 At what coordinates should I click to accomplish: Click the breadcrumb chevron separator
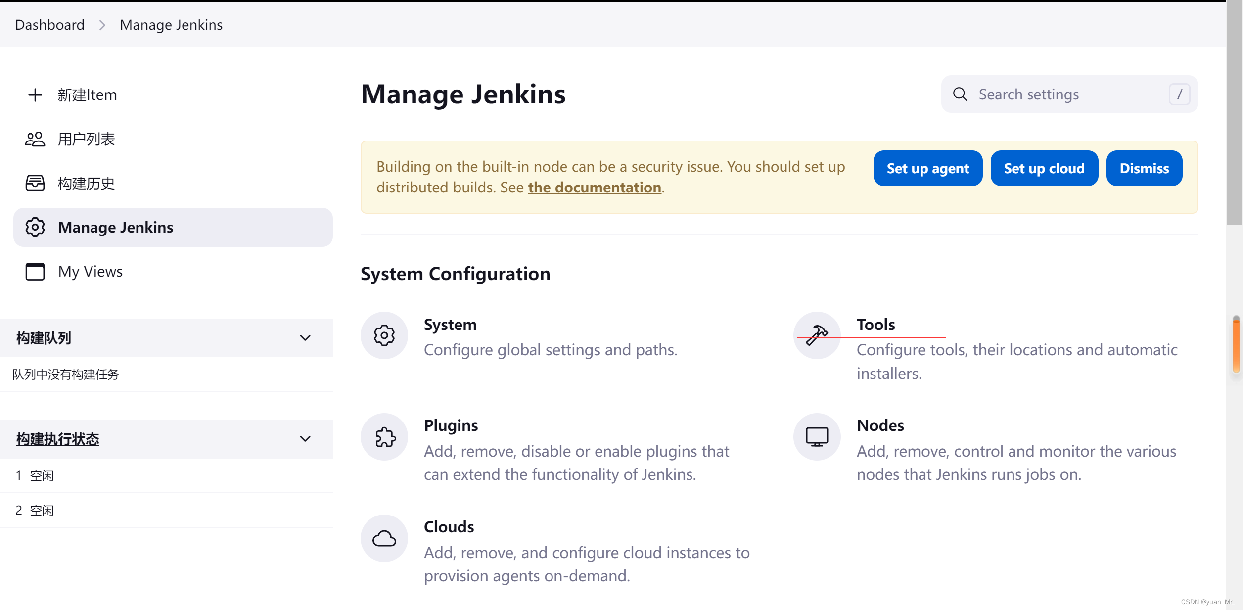click(x=102, y=25)
